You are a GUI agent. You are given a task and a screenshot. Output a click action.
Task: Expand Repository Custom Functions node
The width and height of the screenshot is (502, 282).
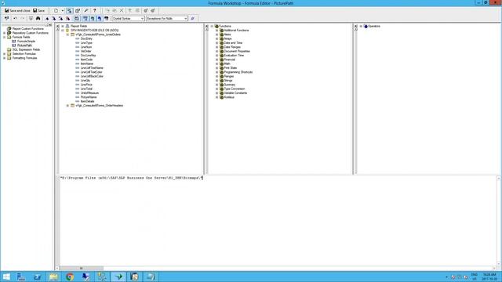5,33
